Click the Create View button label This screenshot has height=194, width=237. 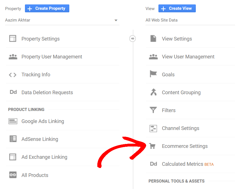180,8
